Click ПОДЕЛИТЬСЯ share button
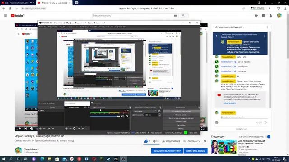The width and height of the screenshot is (289, 162). click(171, 141)
